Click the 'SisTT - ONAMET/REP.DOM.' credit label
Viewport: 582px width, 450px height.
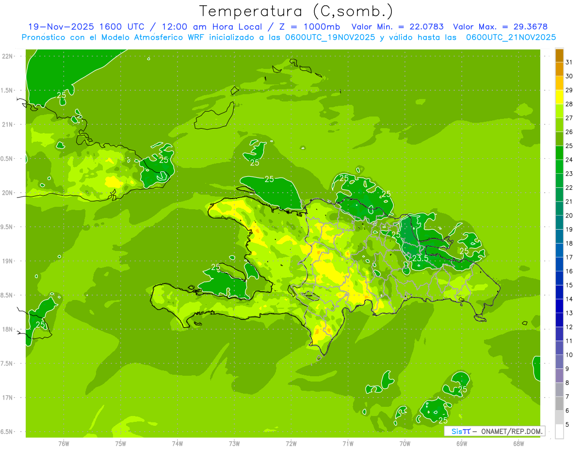(494, 431)
